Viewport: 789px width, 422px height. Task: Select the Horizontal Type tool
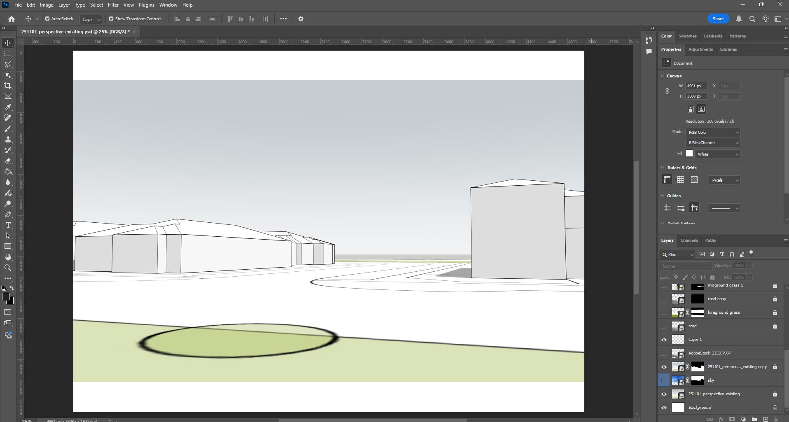[8, 225]
